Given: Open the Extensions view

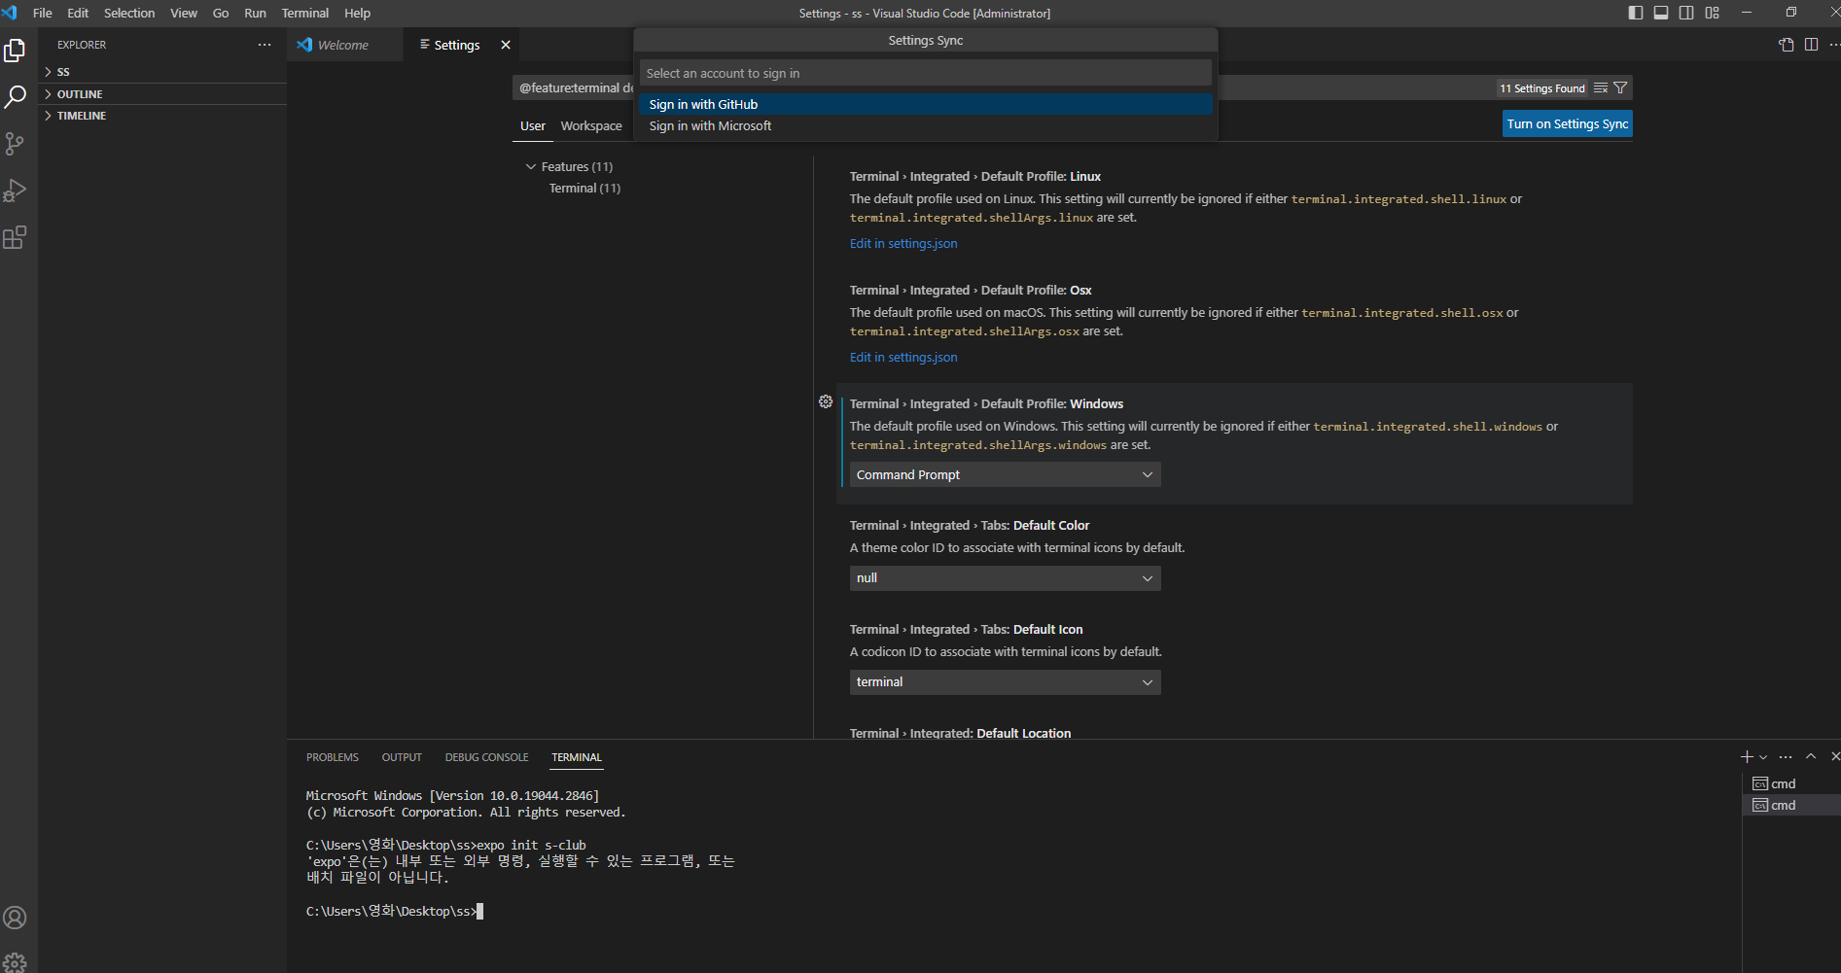Looking at the screenshot, I should click(15, 237).
